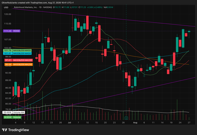Click the 103.00 price axis label
The height and width of the screenshot is (135, 197).
point(8,48)
